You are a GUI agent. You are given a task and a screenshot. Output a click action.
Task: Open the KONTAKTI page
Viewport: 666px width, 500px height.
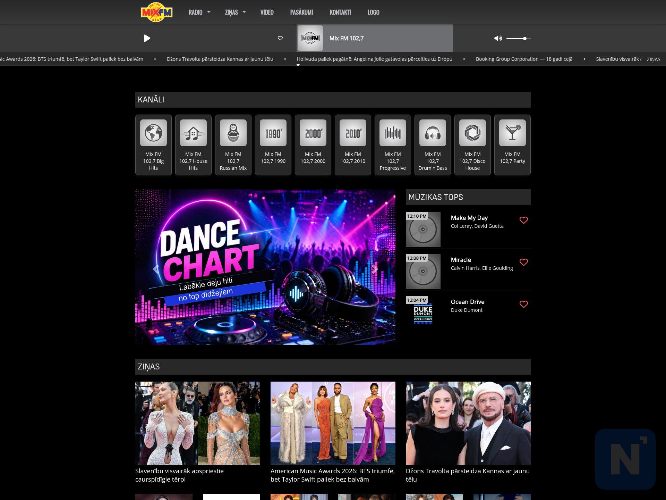340,12
